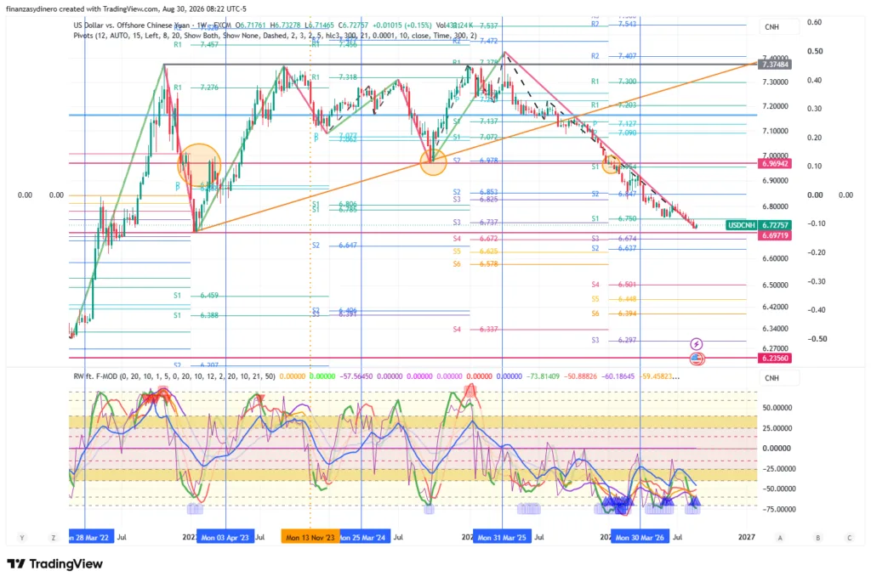Click the round C button at bottom right
871x582 pixels.
pyautogui.click(x=849, y=538)
